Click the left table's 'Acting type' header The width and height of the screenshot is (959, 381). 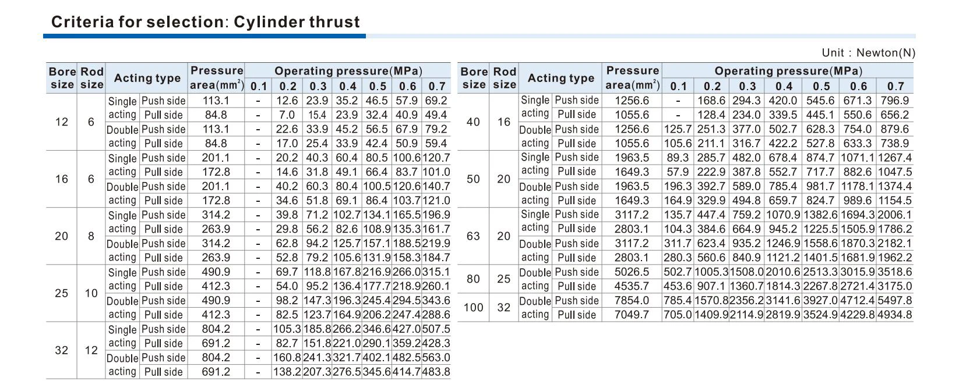click(147, 78)
